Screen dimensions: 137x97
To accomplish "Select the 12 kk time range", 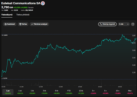I will (x=81, y=92).
